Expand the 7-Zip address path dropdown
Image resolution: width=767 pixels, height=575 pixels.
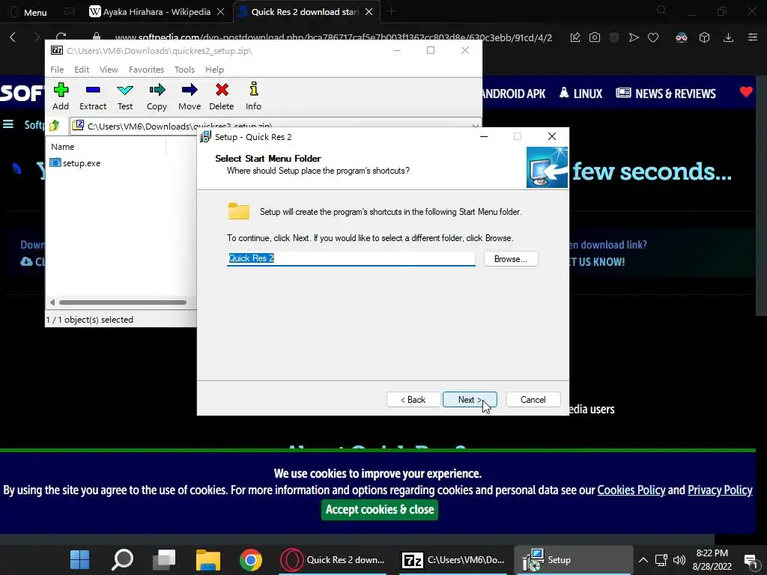(x=475, y=126)
